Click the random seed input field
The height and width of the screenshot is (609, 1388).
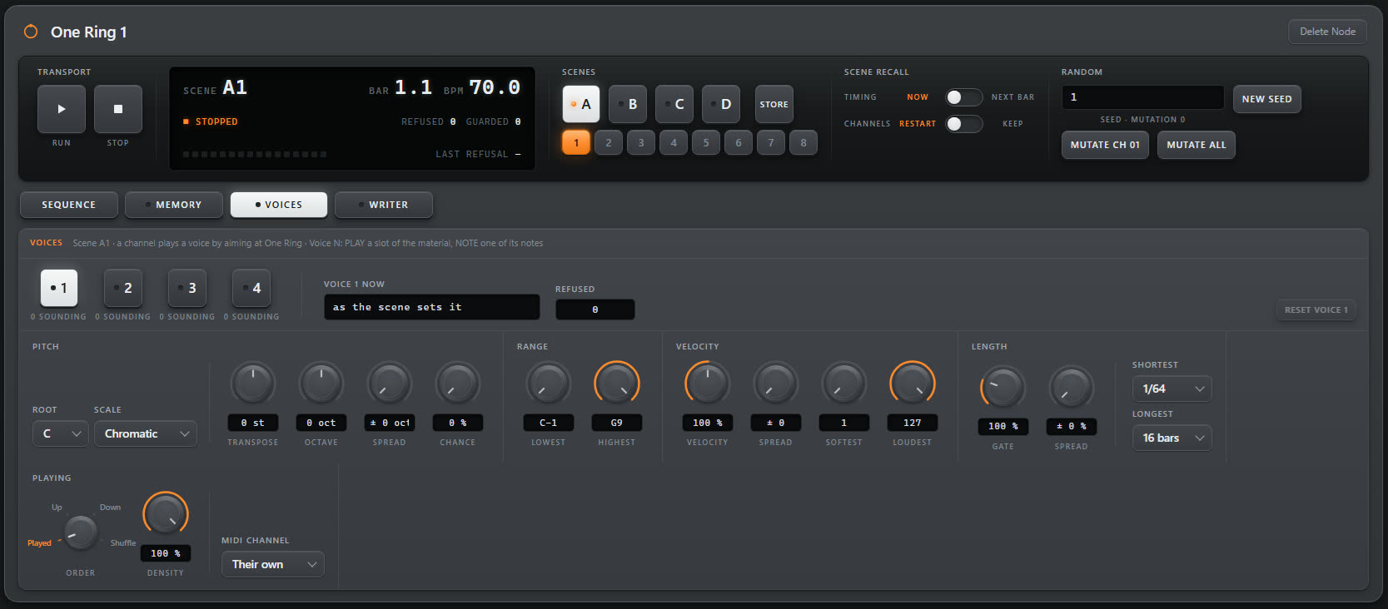click(x=1142, y=97)
